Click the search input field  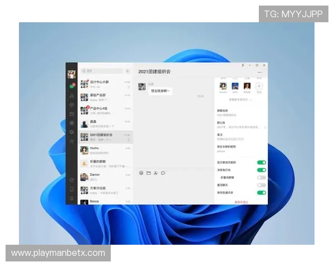tap(102, 71)
